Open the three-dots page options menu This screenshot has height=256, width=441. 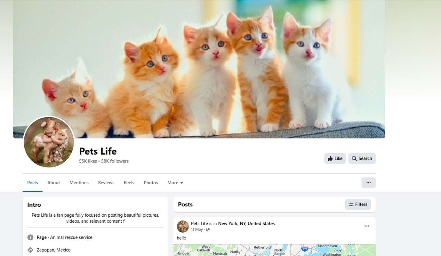coord(369,183)
